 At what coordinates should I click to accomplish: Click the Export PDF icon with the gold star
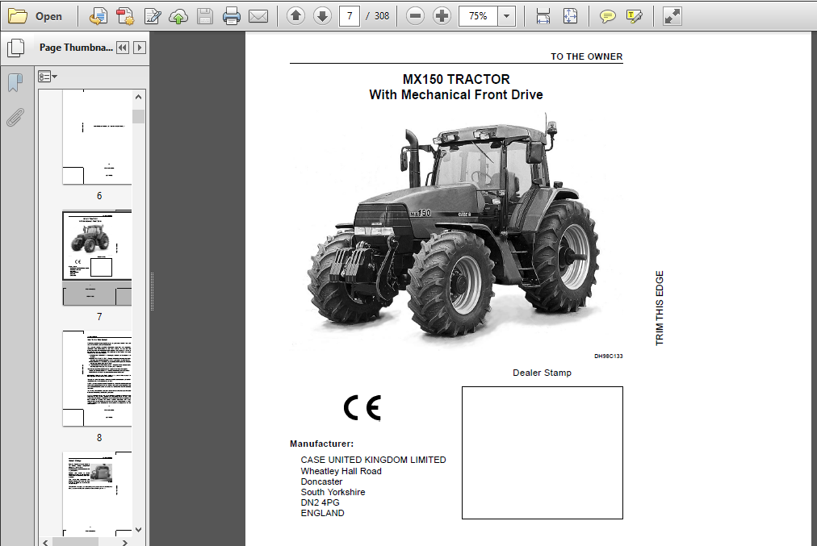(125, 17)
